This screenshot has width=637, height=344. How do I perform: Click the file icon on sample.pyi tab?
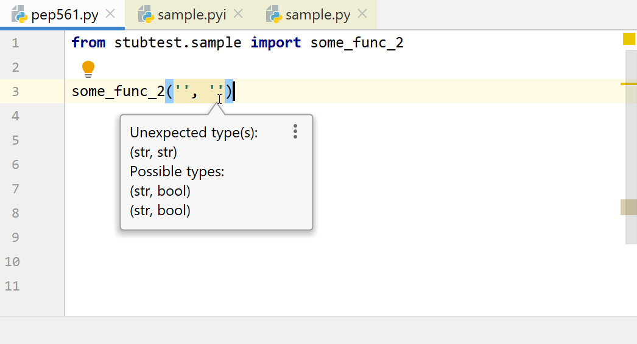pos(146,15)
